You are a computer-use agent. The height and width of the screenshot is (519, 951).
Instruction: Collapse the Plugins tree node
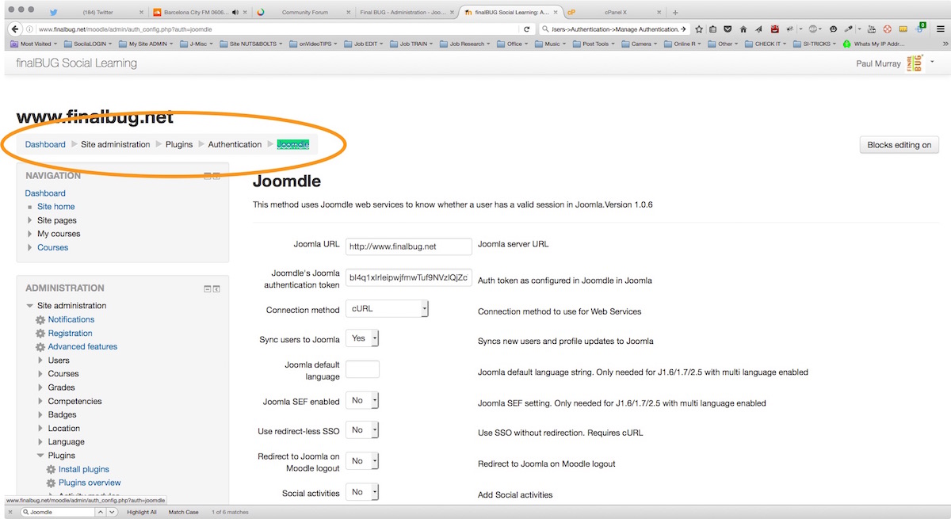pos(40,456)
